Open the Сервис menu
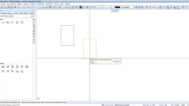 pos(26,4)
